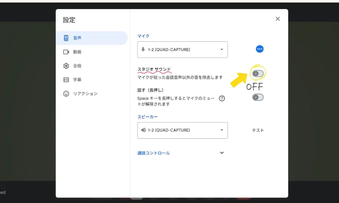Click the 話す（長押し） label text
This screenshot has height=203, width=339.
(150, 90)
